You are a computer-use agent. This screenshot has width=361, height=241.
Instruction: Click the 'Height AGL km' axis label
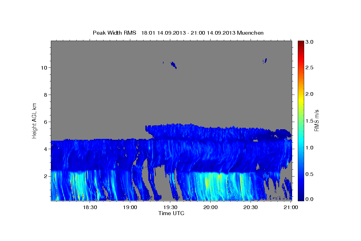tap(35, 120)
